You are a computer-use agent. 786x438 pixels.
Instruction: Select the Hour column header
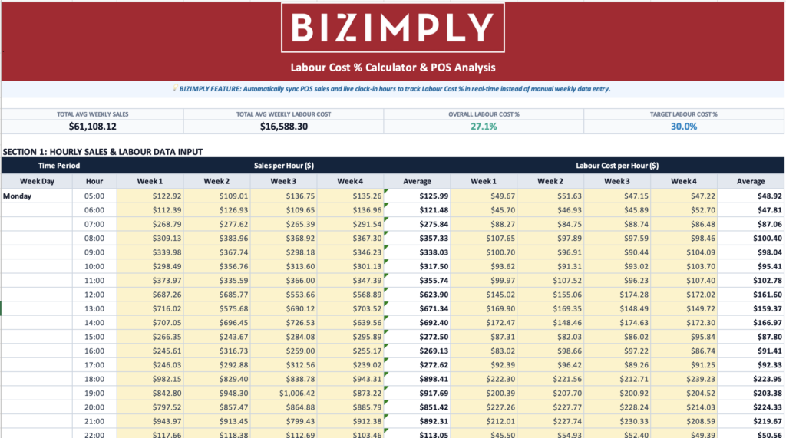click(x=94, y=182)
